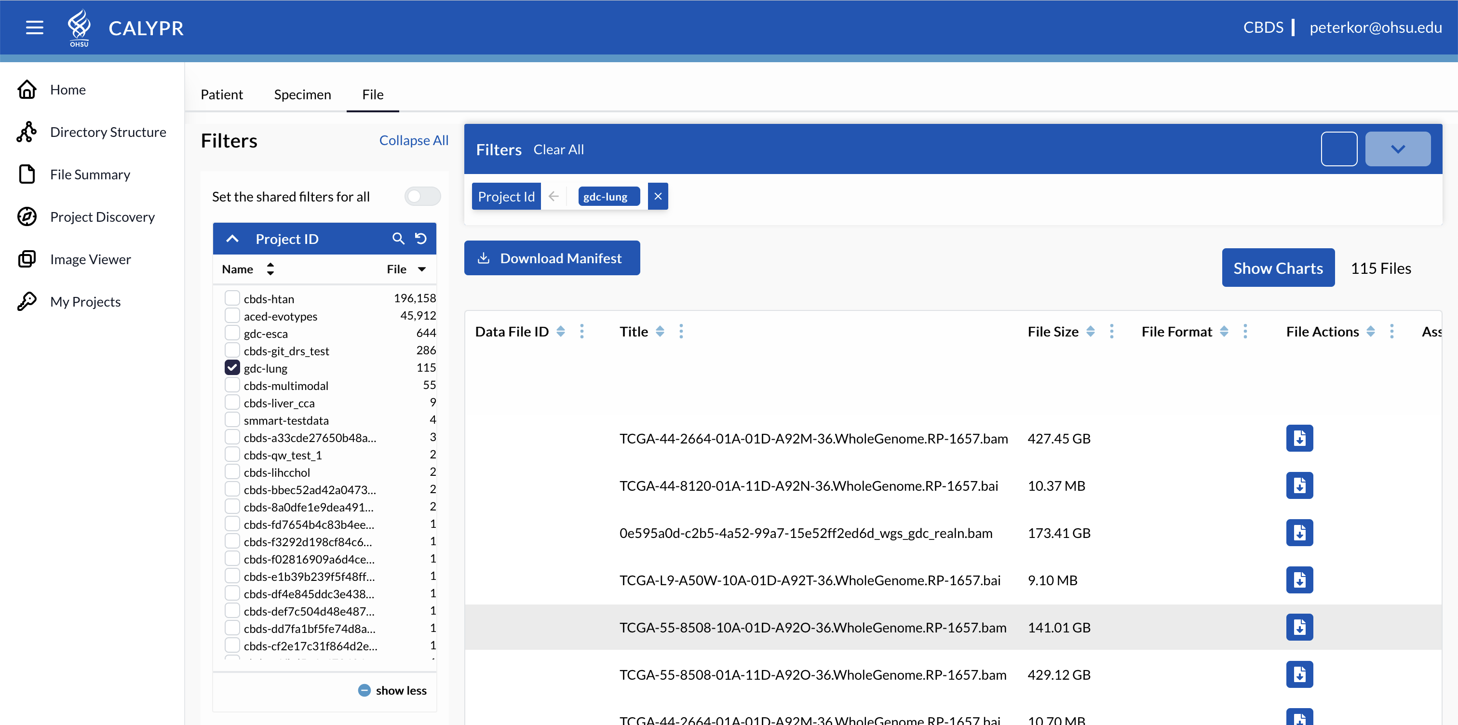Open the search within Project ID filter
This screenshot has height=725, width=1458.
click(x=398, y=238)
